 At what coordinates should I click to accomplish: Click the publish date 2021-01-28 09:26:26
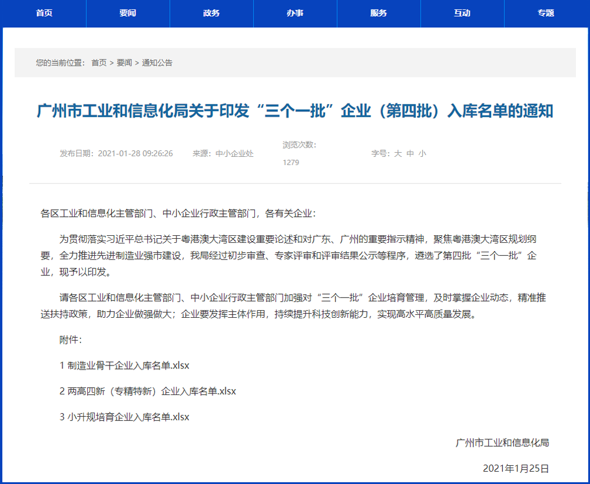135,153
